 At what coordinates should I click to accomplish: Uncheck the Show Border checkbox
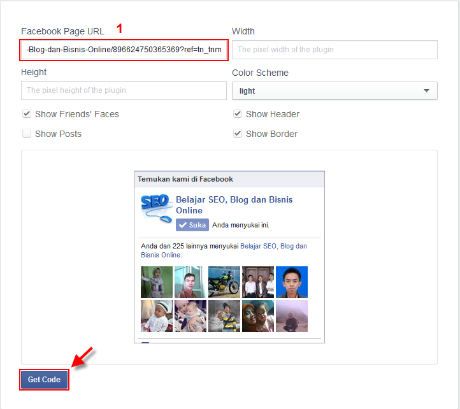(x=238, y=134)
